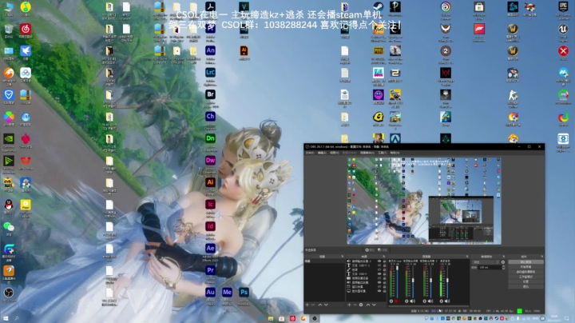The height and width of the screenshot is (323, 575).
Task: Lock the Display Capture source
Action: pos(384,291)
